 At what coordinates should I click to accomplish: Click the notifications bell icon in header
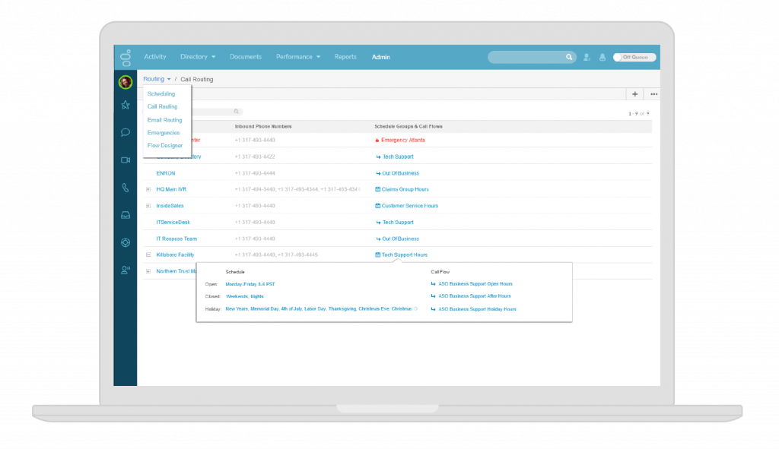click(x=602, y=57)
